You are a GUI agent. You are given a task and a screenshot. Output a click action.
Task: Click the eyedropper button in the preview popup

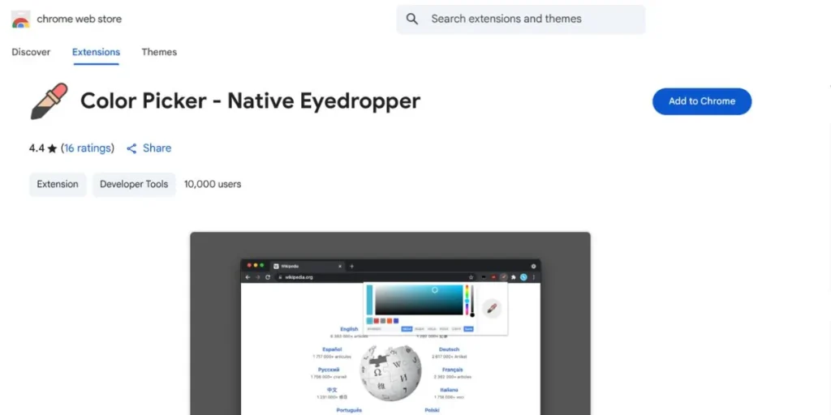(x=492, y=308)
